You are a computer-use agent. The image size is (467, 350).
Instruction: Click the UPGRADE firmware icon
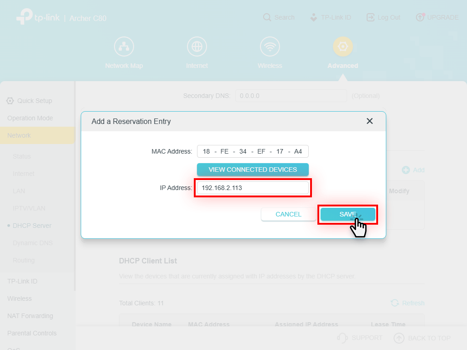420,17
